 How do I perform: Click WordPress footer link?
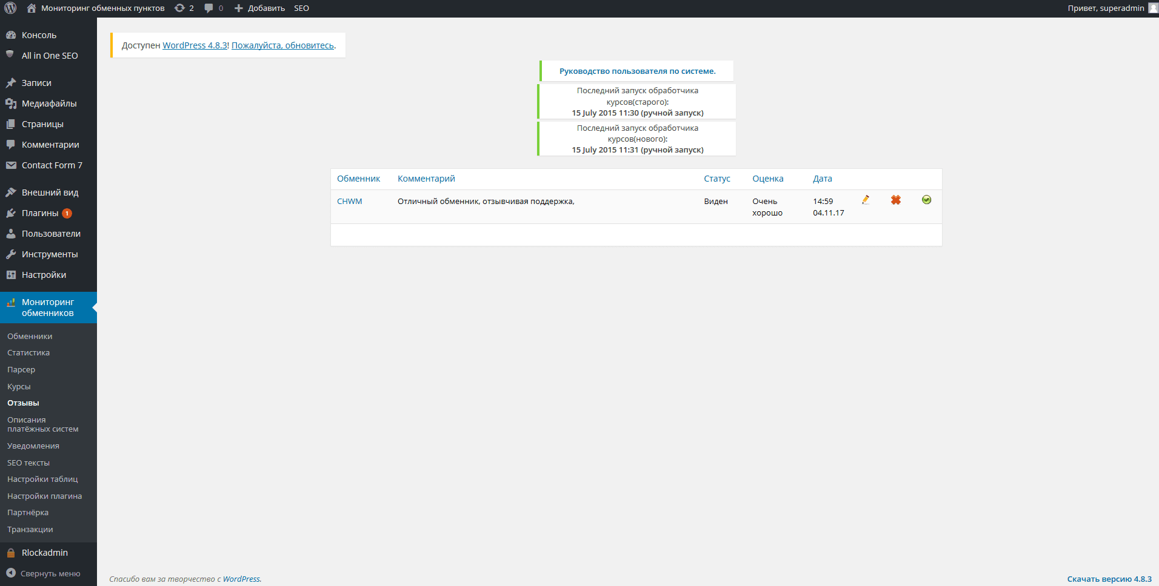tap(241, 579)
